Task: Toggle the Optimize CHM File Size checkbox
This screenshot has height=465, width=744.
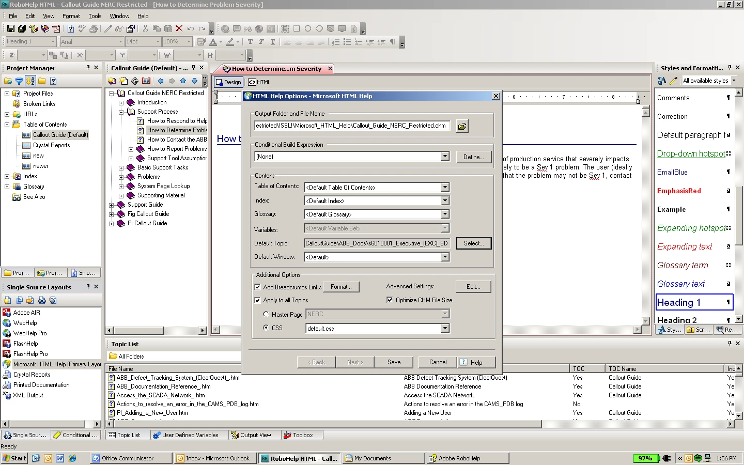Action: click(390, 300)
